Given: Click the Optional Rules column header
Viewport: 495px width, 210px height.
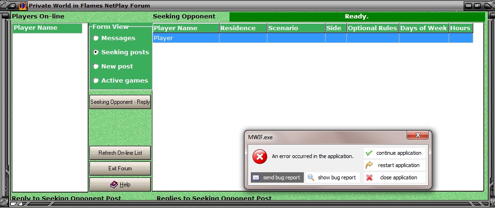Looking at the screenshot, I should point(373,28).
